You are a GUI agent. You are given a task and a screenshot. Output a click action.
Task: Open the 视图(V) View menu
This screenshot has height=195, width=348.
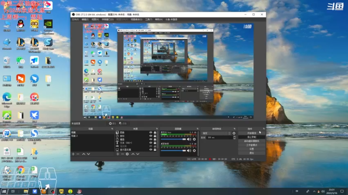pyautogui.click(x=95, y=19)
